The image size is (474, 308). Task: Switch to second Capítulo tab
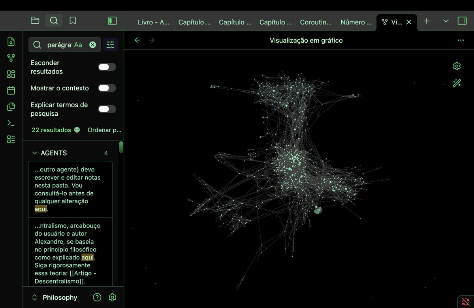click(235, 22)
